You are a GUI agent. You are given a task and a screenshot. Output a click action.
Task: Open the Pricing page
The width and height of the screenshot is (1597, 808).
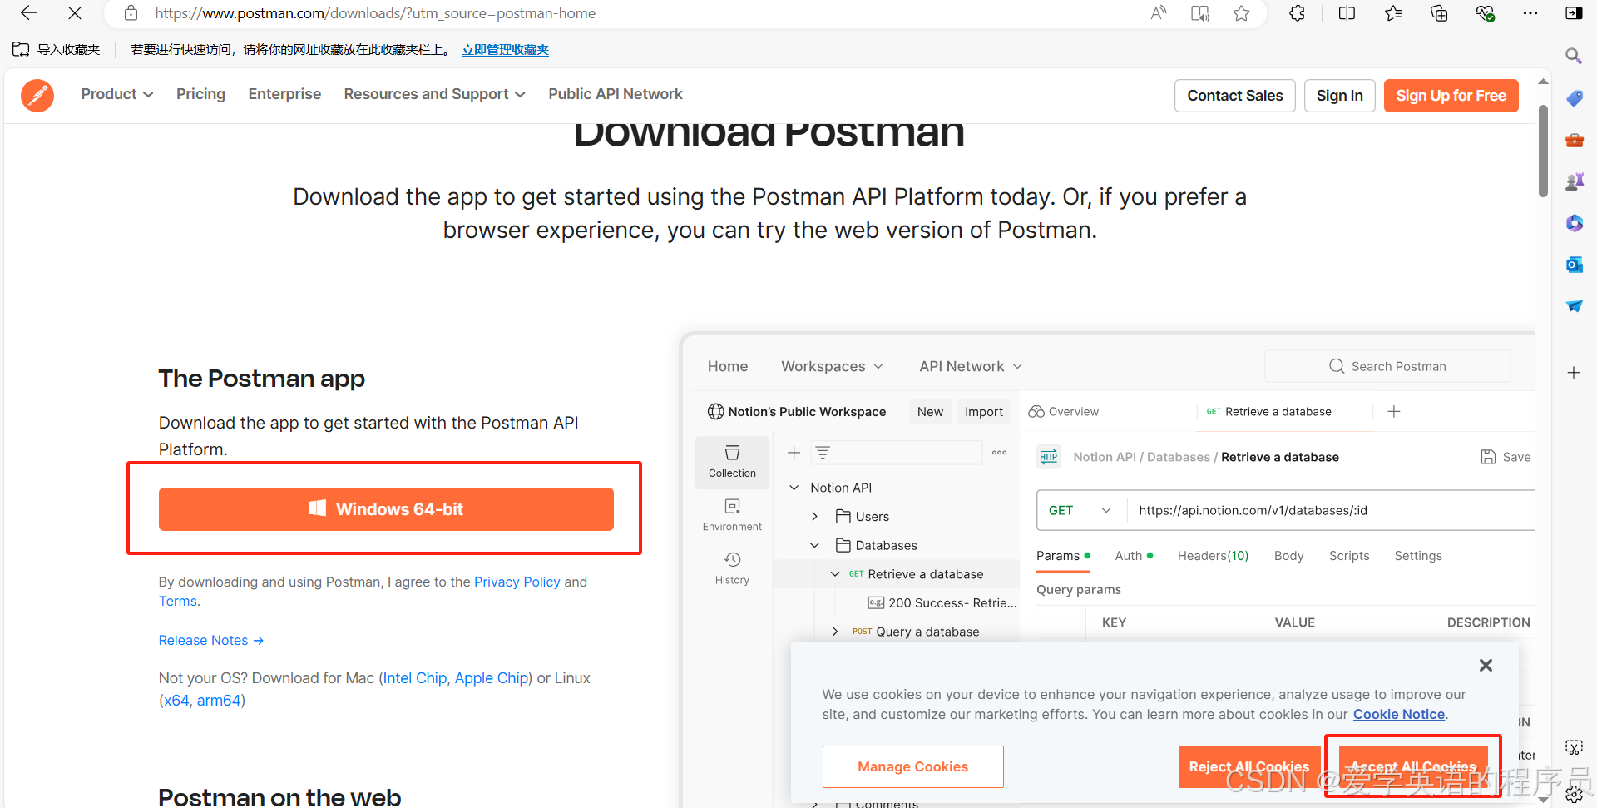[200, 94]
